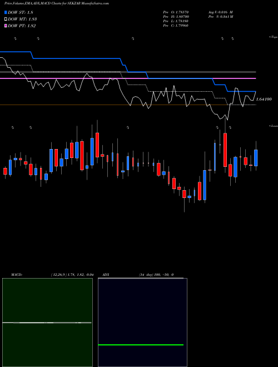Click the chart title mentioning MunafaSutra.com
Screen dimensions: 278x367
[x=56, y=3]
